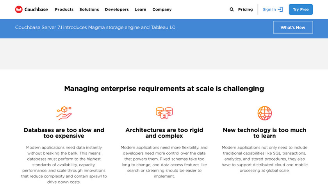Click "Databases are too slow" heading
The image size is (328, 184).
coord(64,133)
